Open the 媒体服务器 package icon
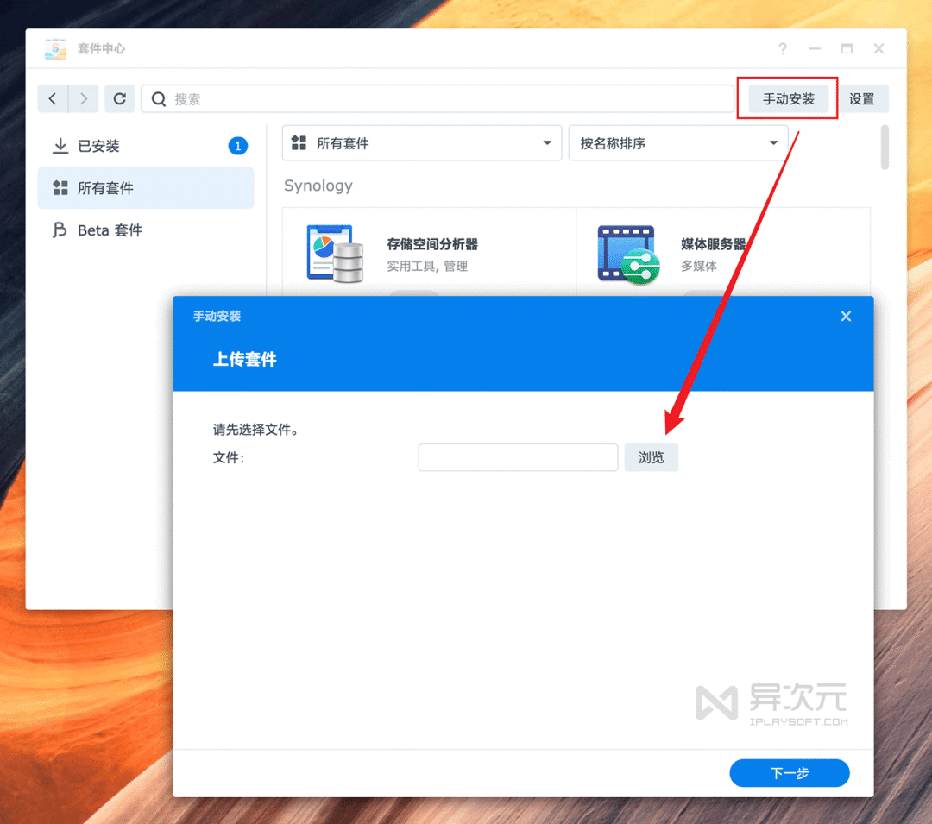 coord(627,253)
